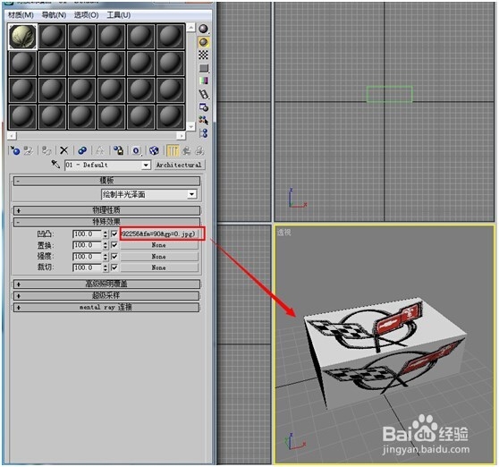Click the Sample UV Tiling icon
The width and height of the screenshot is (499, 467).
click(x=203, y=68)
